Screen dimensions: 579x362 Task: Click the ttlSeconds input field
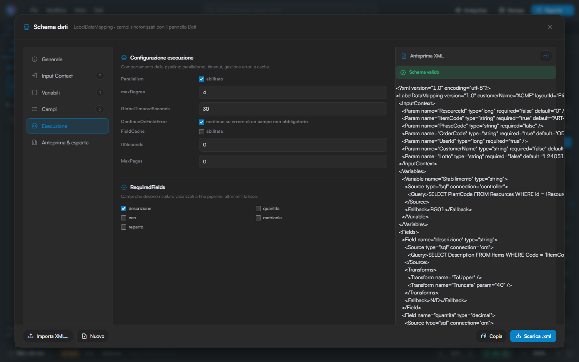coord(293,145)
